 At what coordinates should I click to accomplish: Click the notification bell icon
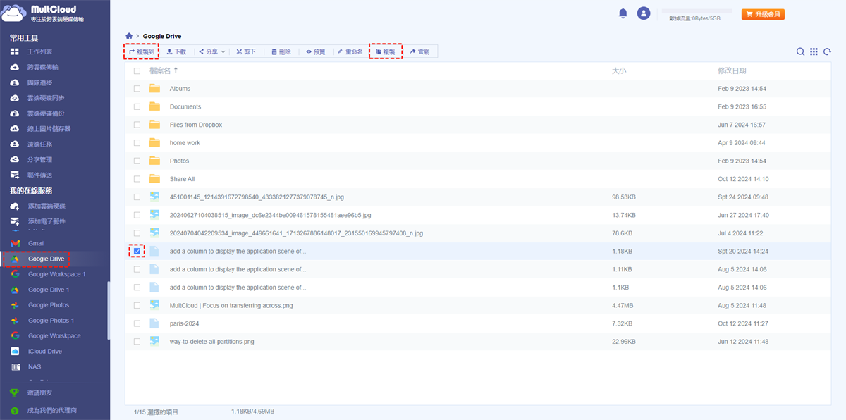coord(623,13)
